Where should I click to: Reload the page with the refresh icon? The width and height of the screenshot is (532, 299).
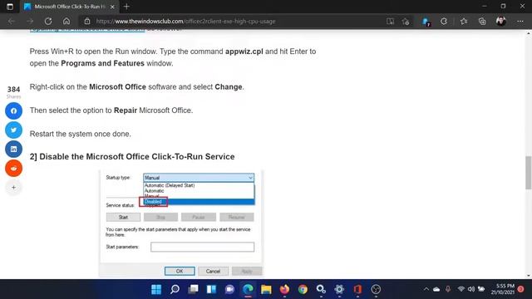[48, 21]
